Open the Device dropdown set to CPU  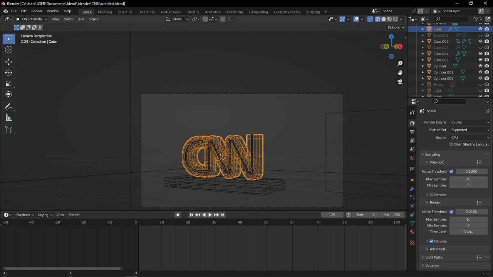coord(470,137)
